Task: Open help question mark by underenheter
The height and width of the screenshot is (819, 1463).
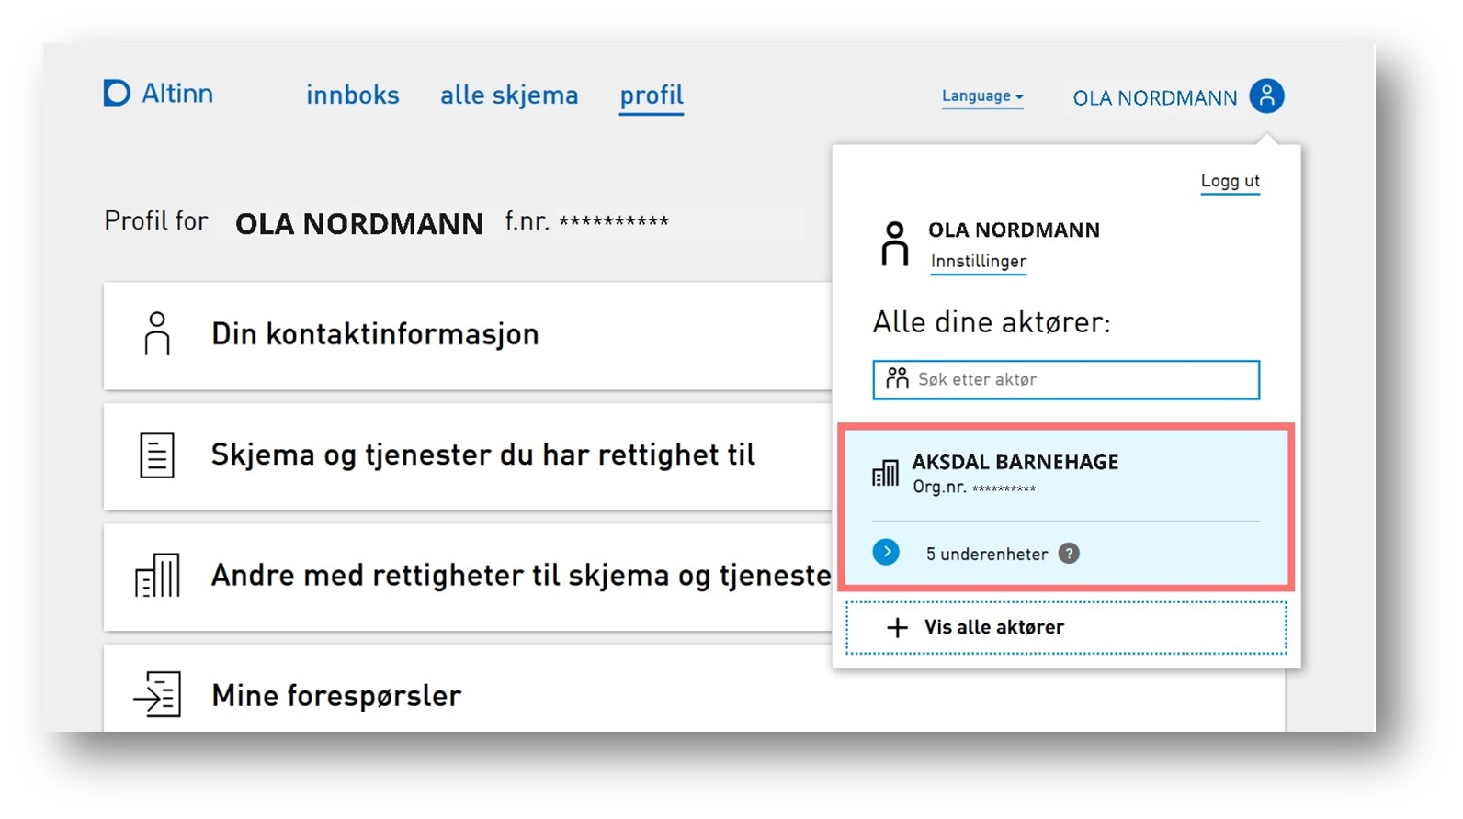Action: (1069, 554)
